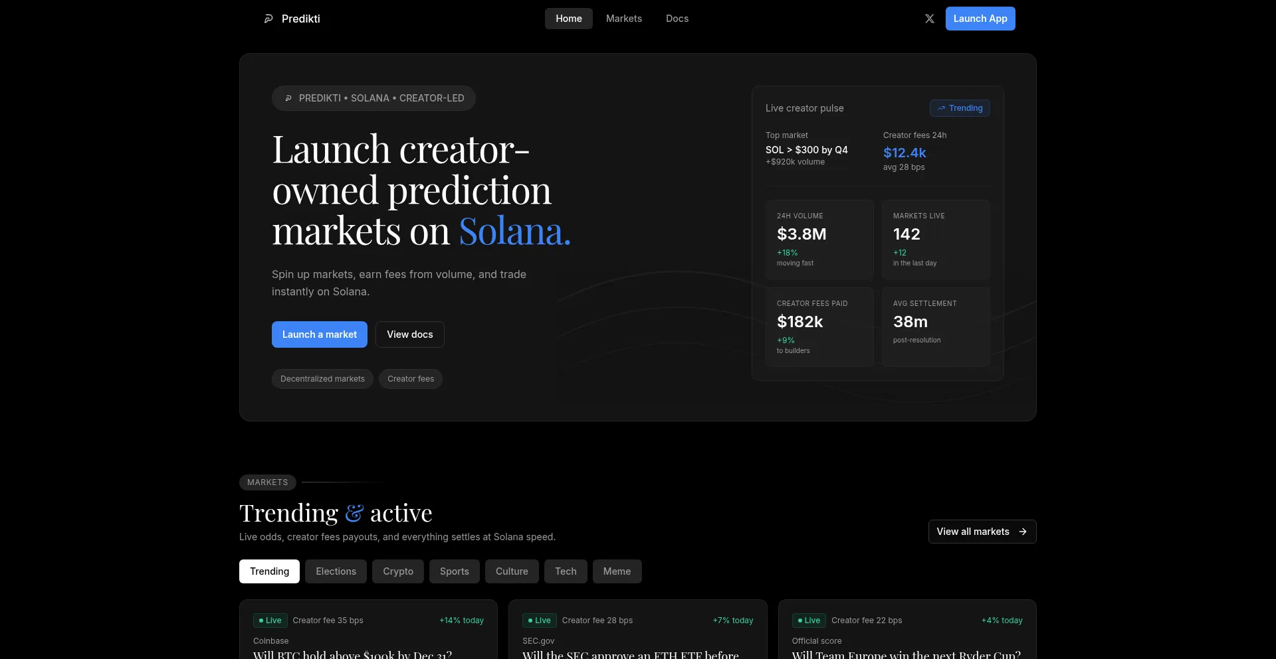Filter markets by Crypto
This screenshot has width=1276, height=659.
(x=397, y=571)
